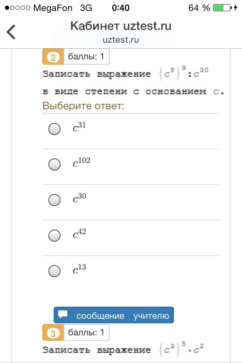Tap the back arrow chevron
Screen dimensions: 242x363
(11, 32)
